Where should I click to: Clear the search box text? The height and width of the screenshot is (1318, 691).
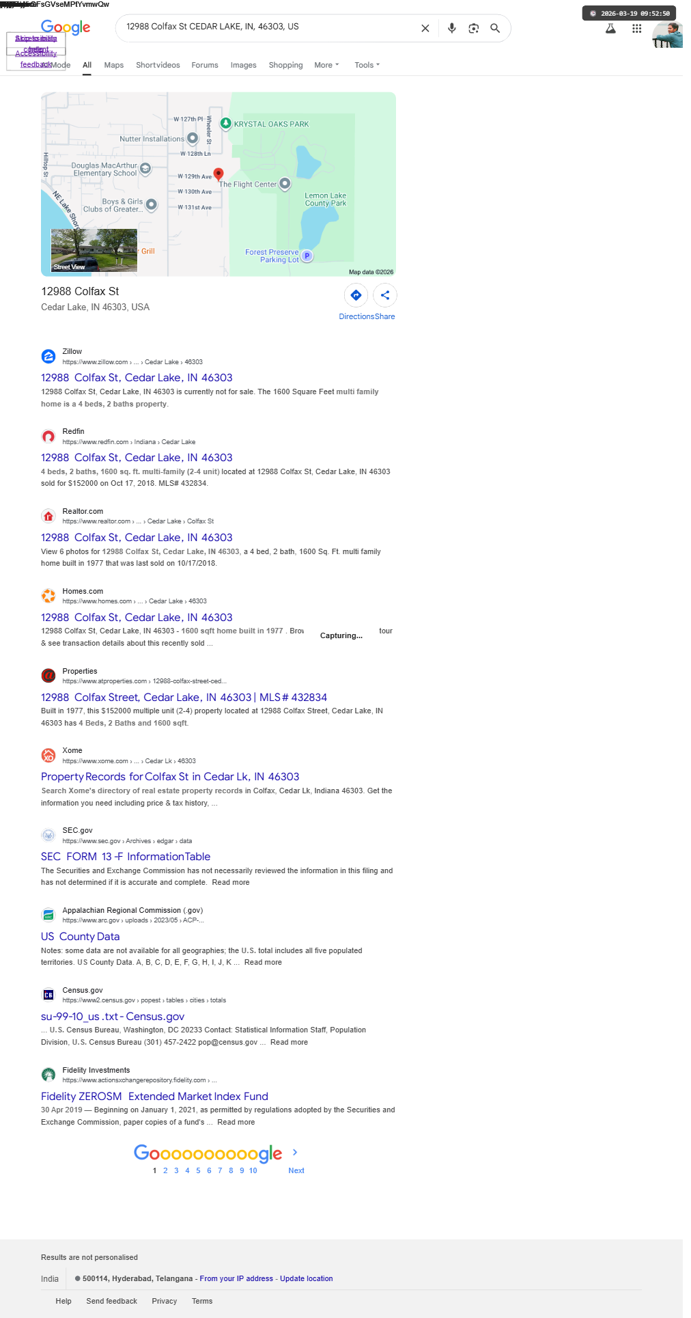tap(425, 28)
